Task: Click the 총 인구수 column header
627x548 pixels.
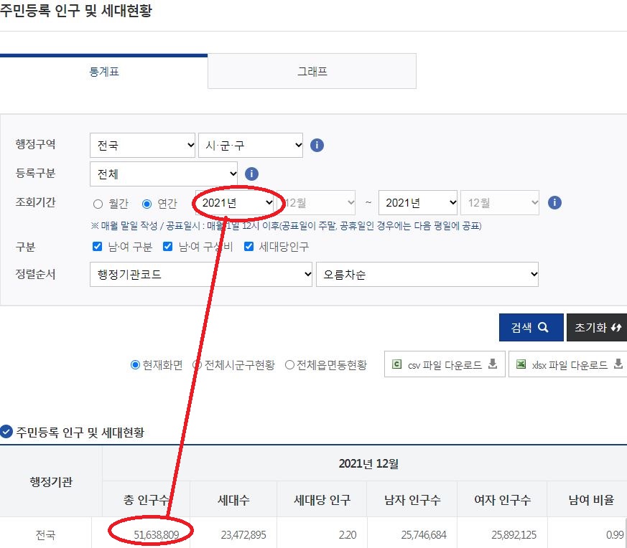Action: (146, 499)
